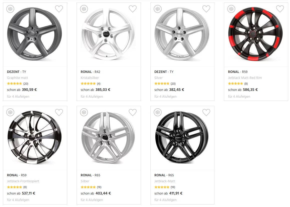Select the Jetblack-Matt color label of R65
Viewport: 290px width, 207px height.
click(x=165, y=181)
